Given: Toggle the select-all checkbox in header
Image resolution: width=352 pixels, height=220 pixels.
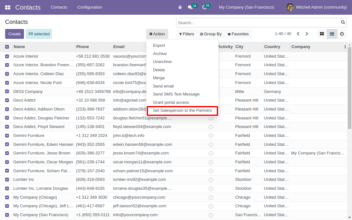Looking at the screenshot, I should point(7,47).
